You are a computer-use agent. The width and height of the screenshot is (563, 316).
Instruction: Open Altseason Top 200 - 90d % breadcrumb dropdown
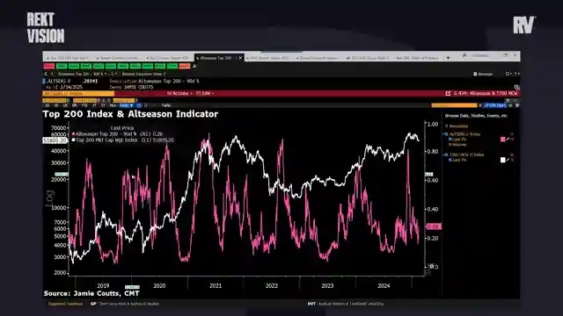pyautogui.click(x=82, y=74)
